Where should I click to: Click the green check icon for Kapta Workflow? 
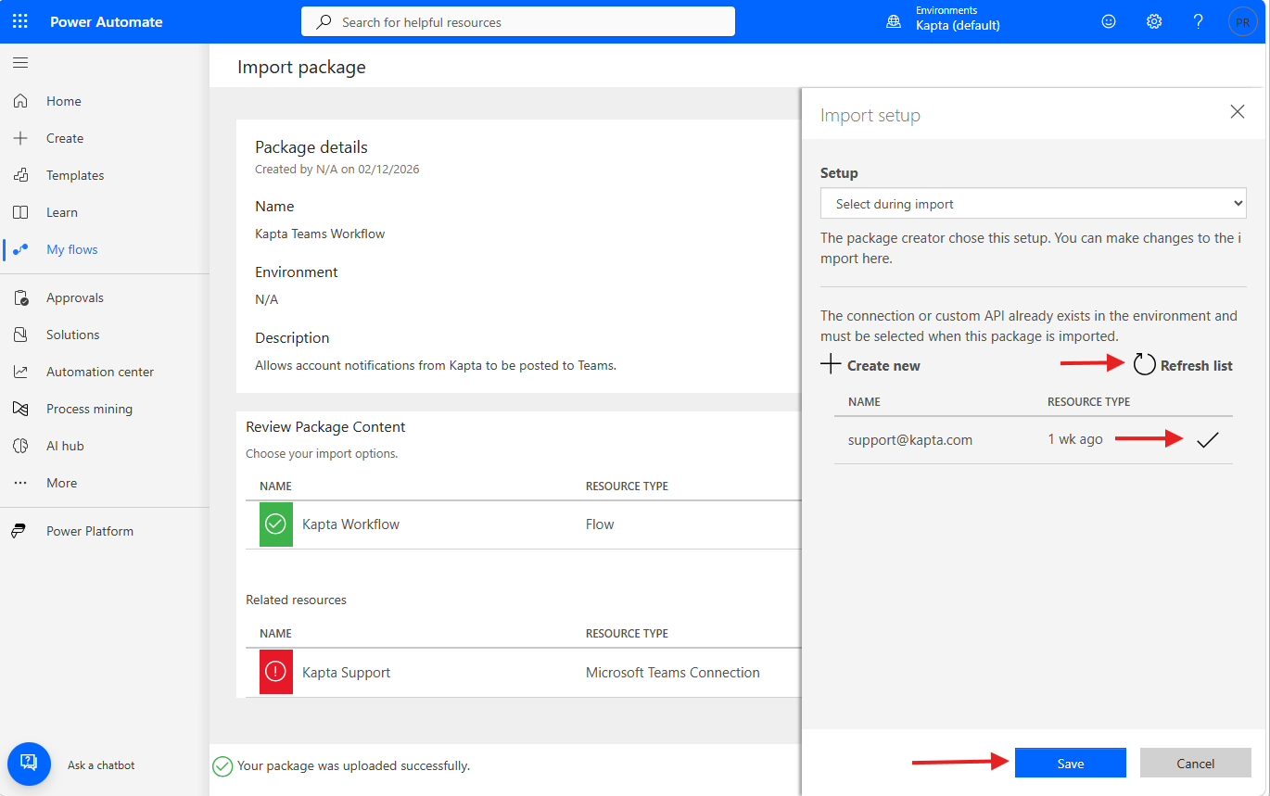pyautogui.click(x=276, y=524)
